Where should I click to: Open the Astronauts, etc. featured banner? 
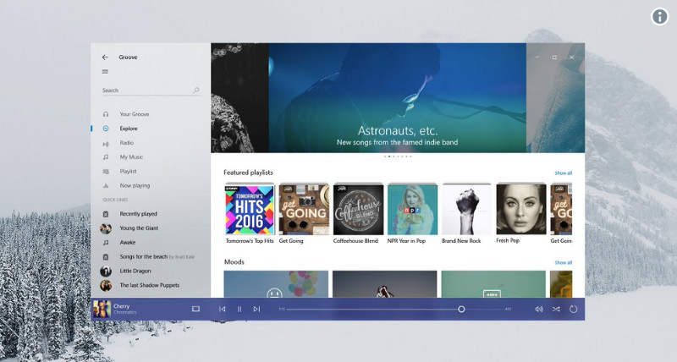coord(397,97)
